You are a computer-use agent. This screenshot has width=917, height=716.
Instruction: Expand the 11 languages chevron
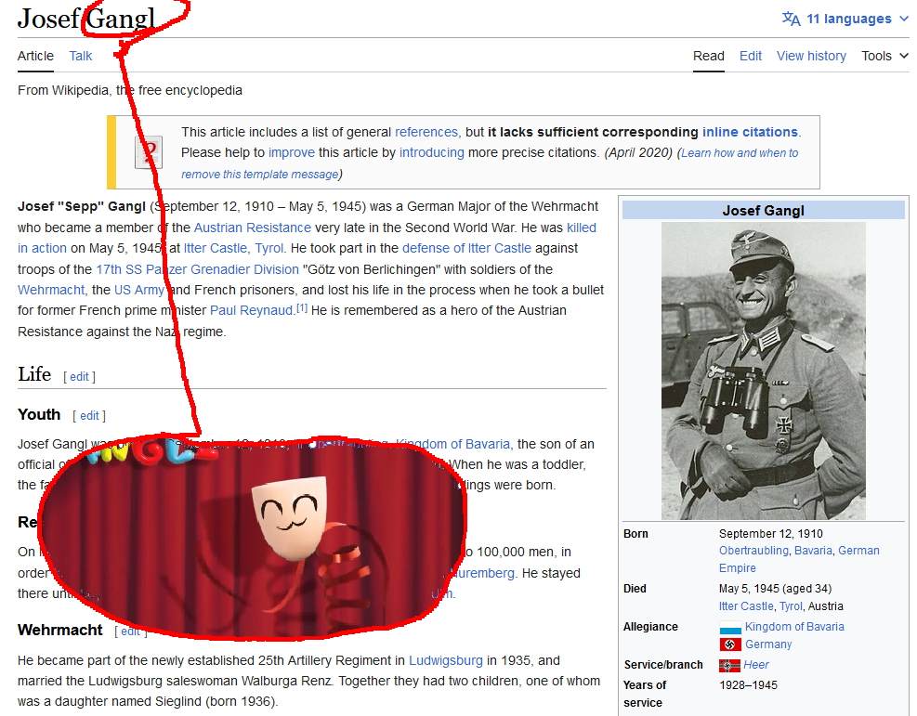[904, 19]
